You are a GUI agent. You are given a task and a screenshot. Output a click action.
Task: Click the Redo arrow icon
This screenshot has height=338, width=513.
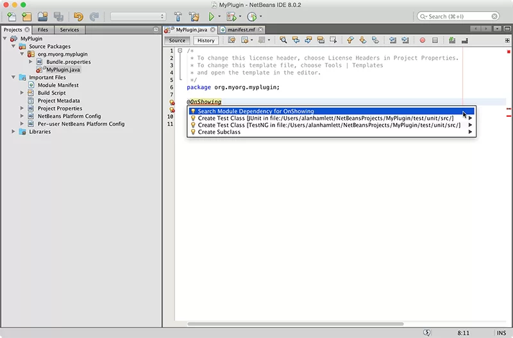[x=94, y=17]
